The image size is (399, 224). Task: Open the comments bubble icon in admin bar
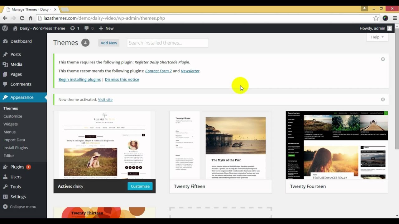pyautogui.click(x=87, y=28)
